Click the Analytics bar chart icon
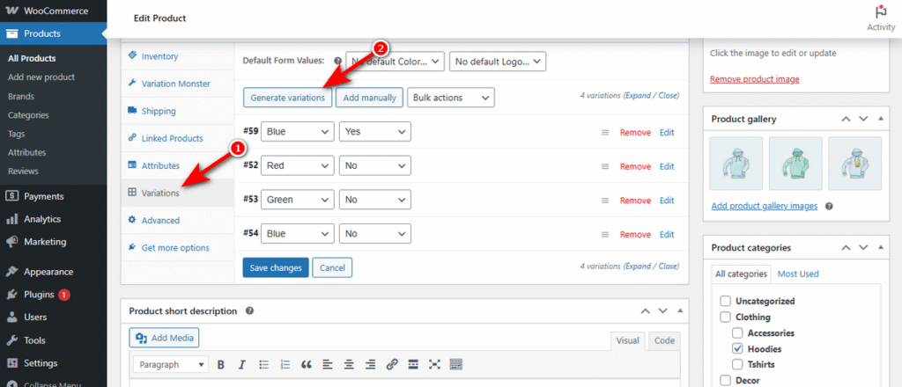Viewport: 902px width, 387px height. (x=12, y=219)
